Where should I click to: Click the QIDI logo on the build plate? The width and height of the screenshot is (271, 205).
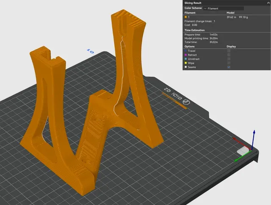[186, 102]
